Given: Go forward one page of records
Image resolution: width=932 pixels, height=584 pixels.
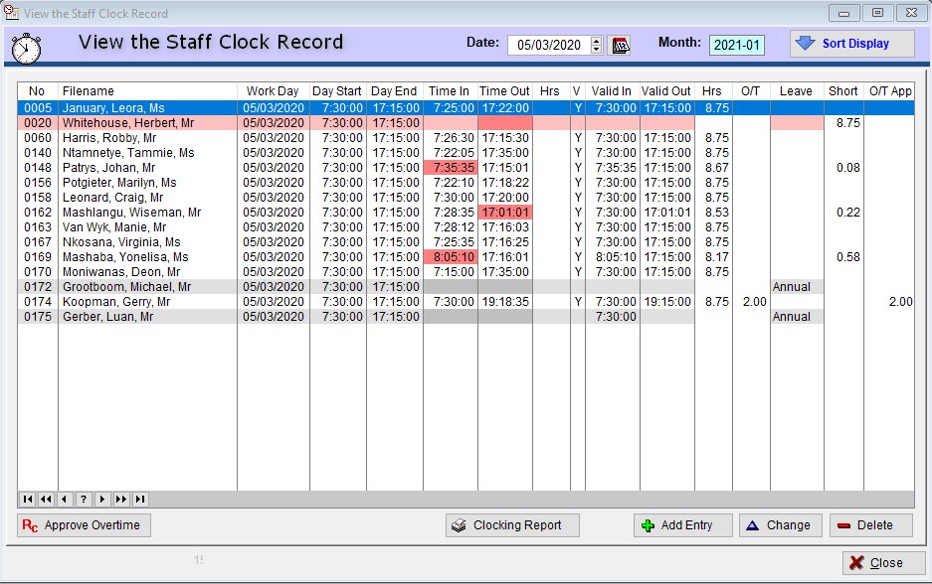Looking at the screenshot, I should (121, 499).
